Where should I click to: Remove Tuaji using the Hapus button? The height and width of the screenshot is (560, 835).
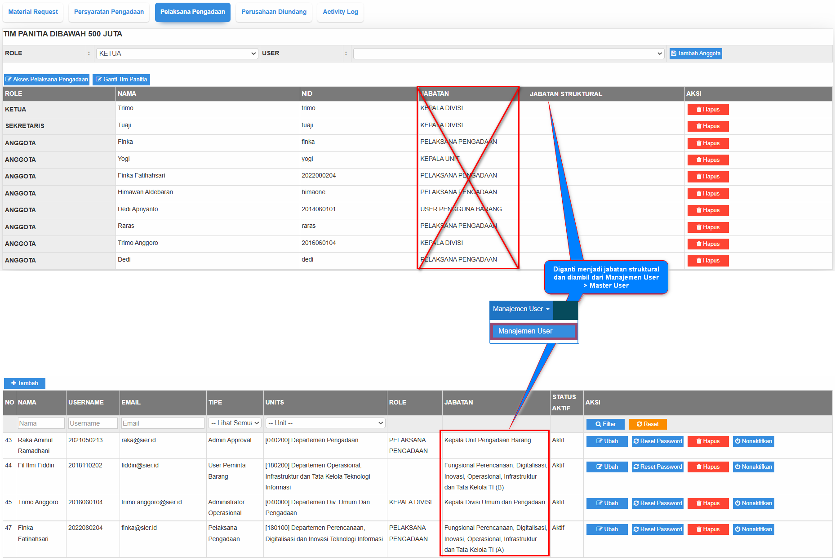pos(708,126)
